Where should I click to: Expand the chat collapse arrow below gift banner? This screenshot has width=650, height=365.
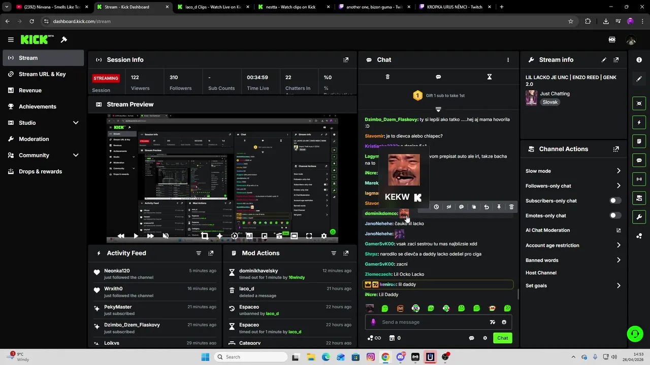pyautogui.click(x=438, y=109)
